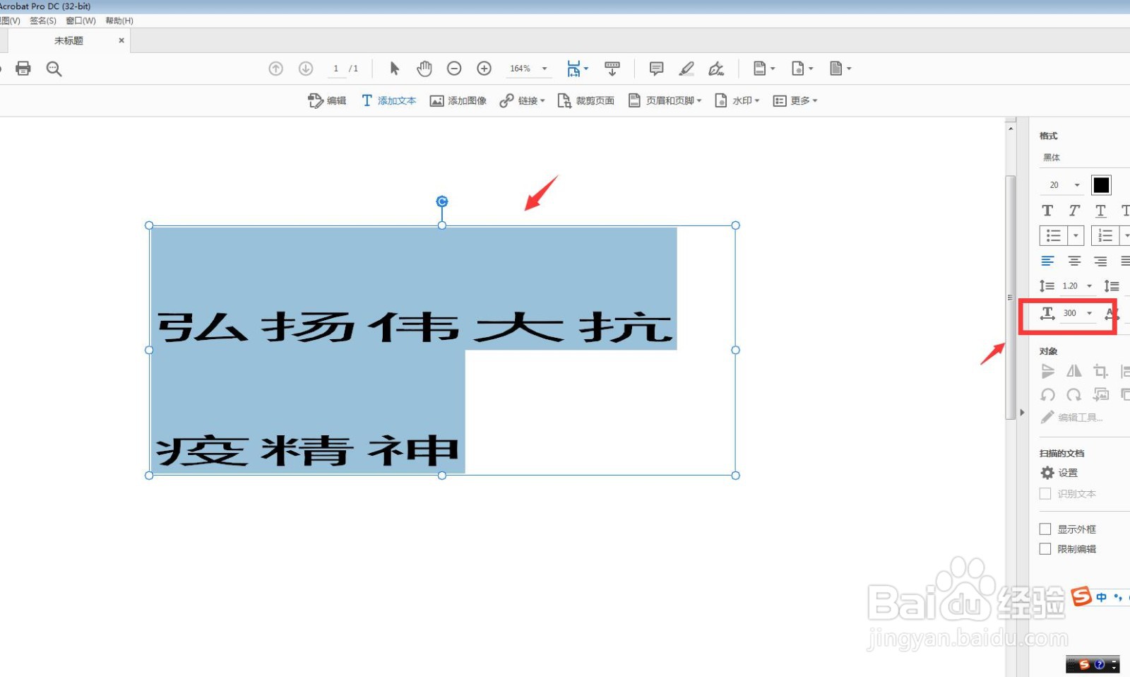Image resolution: width=1130 pixels, height=677 pixels.
Task: Open horizontal scaling 300 dropdown
Action: pos(1089,313)
